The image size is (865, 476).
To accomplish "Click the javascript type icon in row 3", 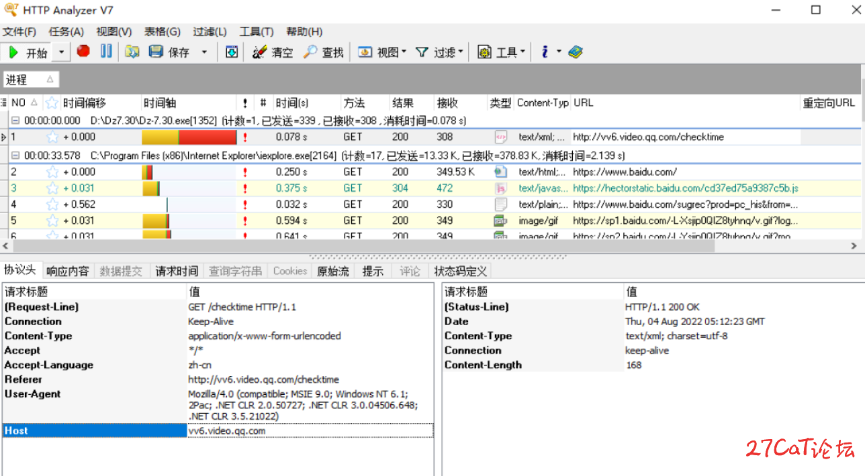I will [501, 188].
